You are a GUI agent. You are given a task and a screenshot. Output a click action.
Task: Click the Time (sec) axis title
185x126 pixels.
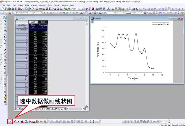(x=135, y=78)
